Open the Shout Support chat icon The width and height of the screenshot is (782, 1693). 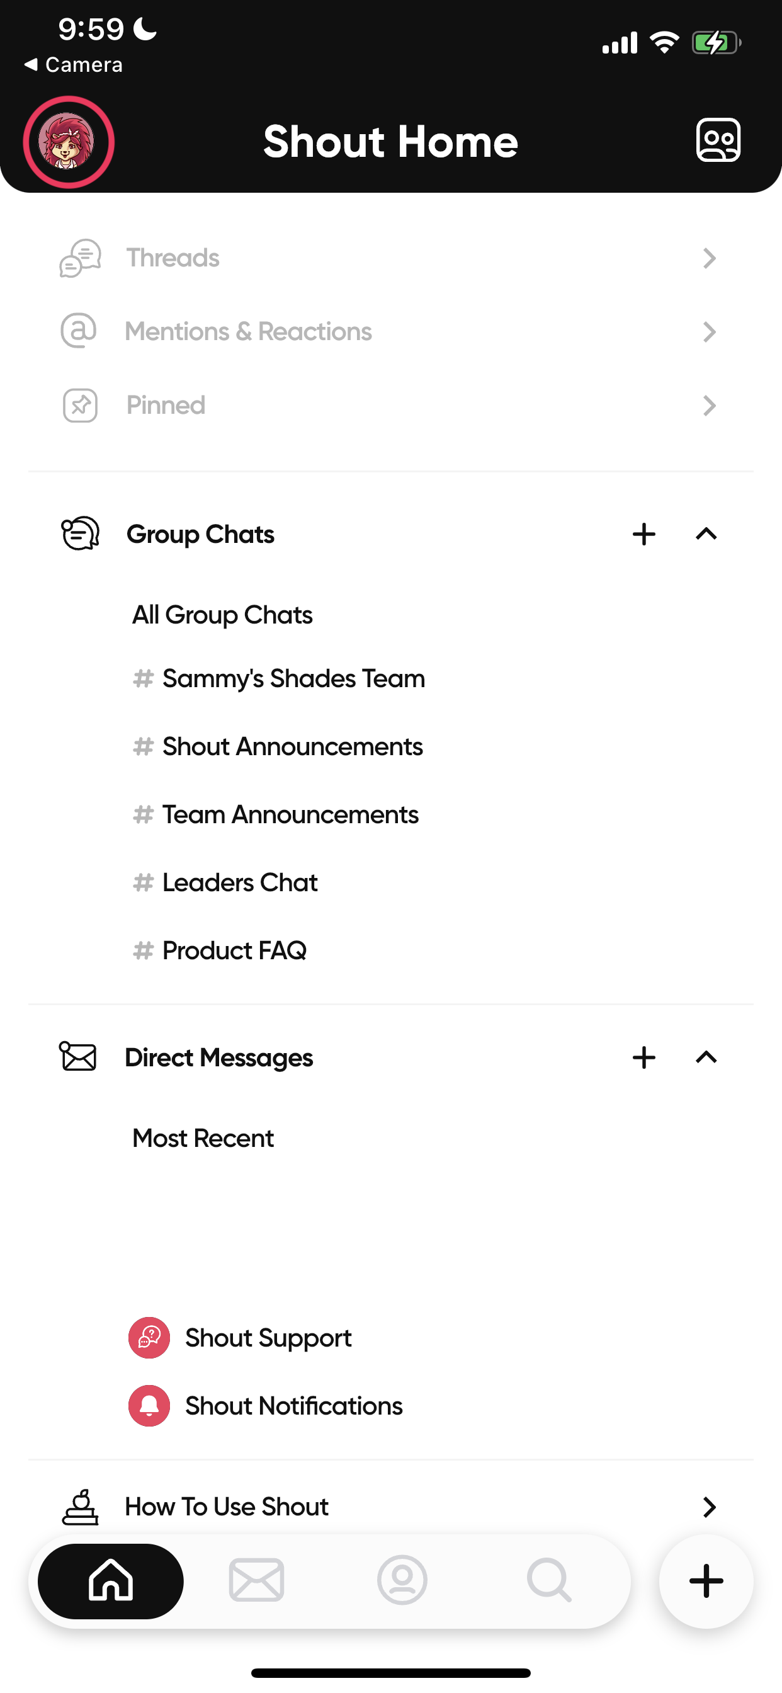point(149,1337)
